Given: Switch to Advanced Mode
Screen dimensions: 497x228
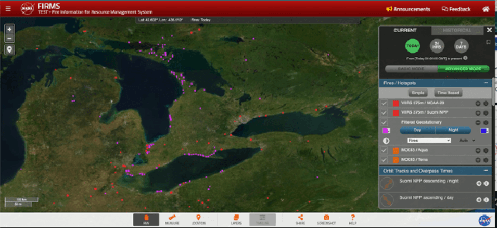Looking at the screenshot, I should (463, 69).
